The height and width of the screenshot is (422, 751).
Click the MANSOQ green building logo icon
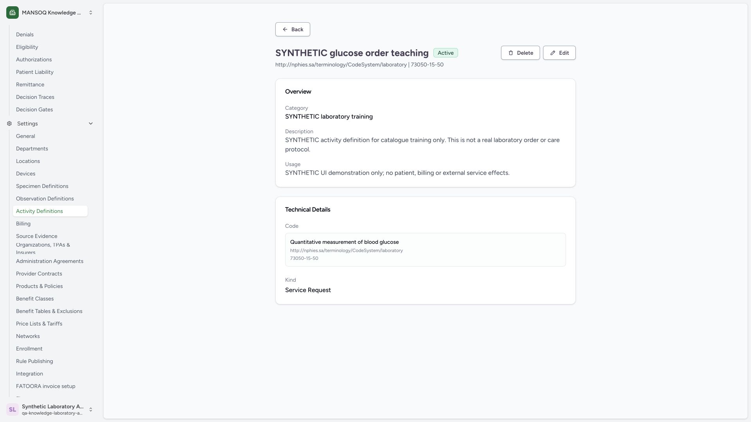point(13,13)
